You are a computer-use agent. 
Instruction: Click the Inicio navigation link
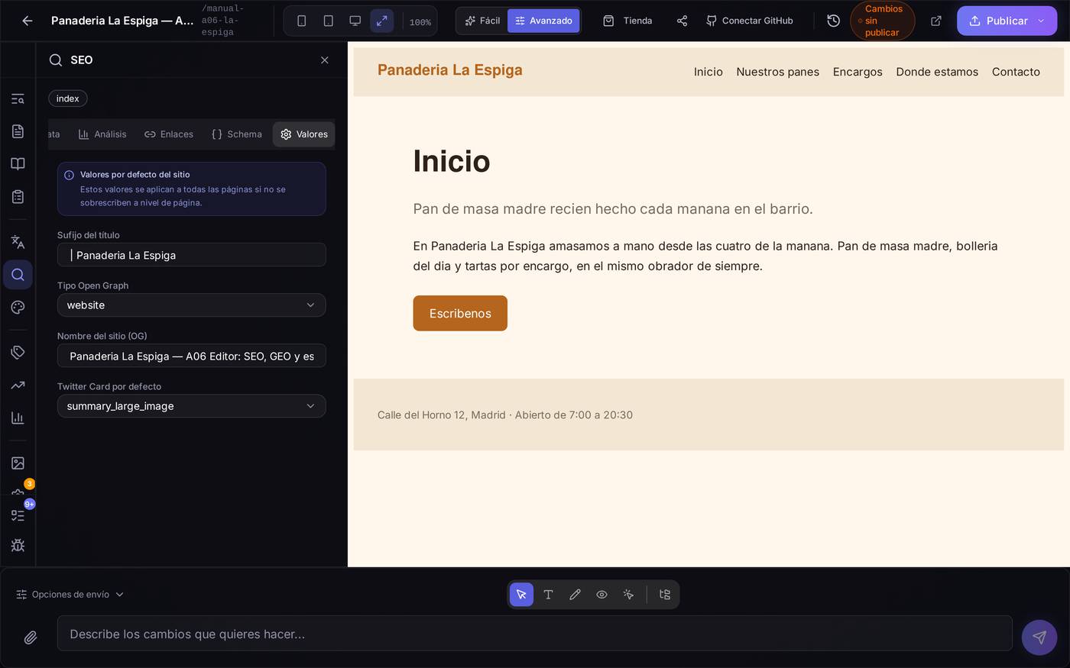pos(708,72)
